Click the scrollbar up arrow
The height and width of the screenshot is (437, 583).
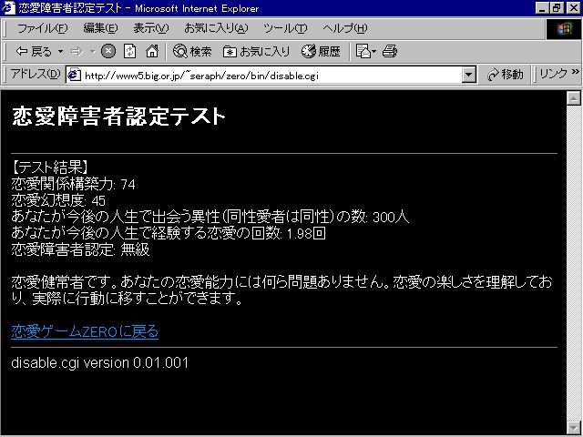tap(573, 98)
